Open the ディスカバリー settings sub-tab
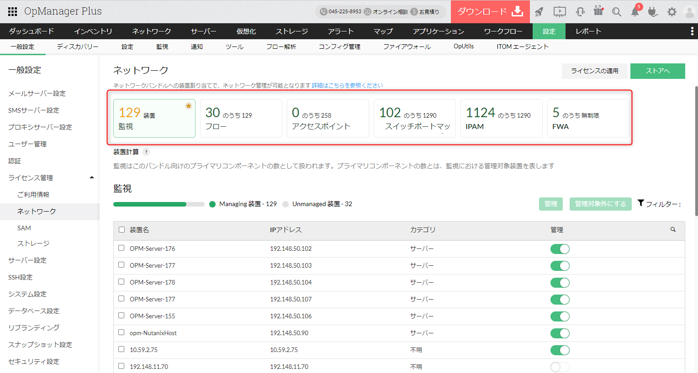The width and height of the screenshot is (698, 373). 78,47
